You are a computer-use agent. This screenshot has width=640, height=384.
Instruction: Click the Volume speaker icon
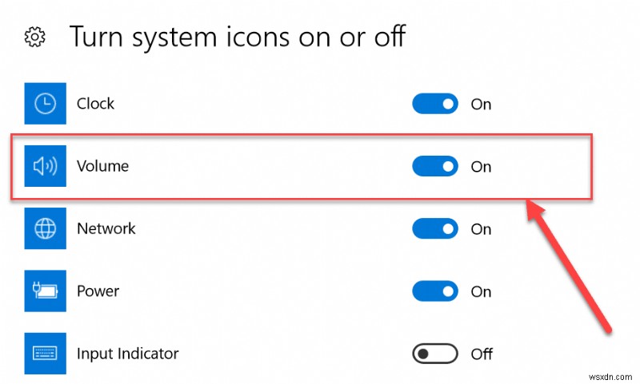coord(46,166)
